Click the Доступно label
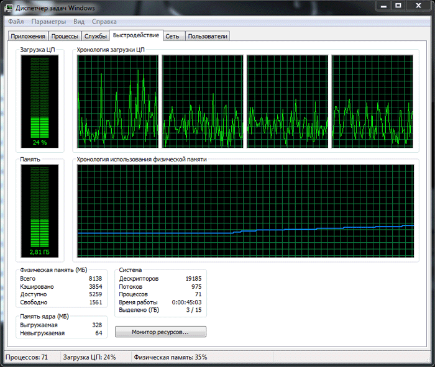The height and width of the screenshot is (367, 435). (x=34, y=294)
